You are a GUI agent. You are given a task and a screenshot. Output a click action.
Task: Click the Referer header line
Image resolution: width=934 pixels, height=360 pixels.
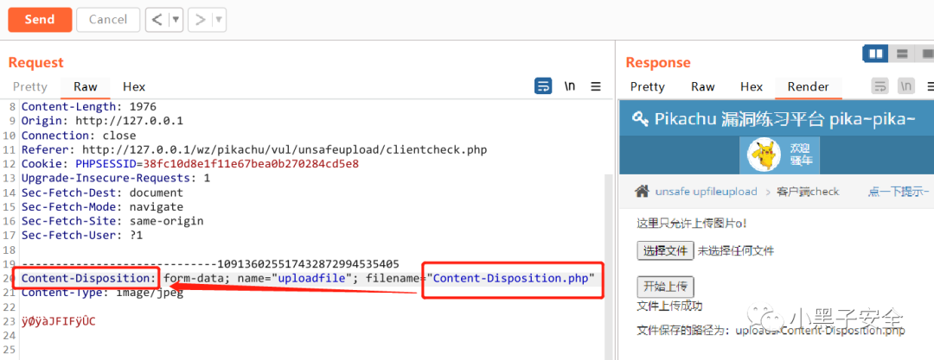[x=254, y=150]
